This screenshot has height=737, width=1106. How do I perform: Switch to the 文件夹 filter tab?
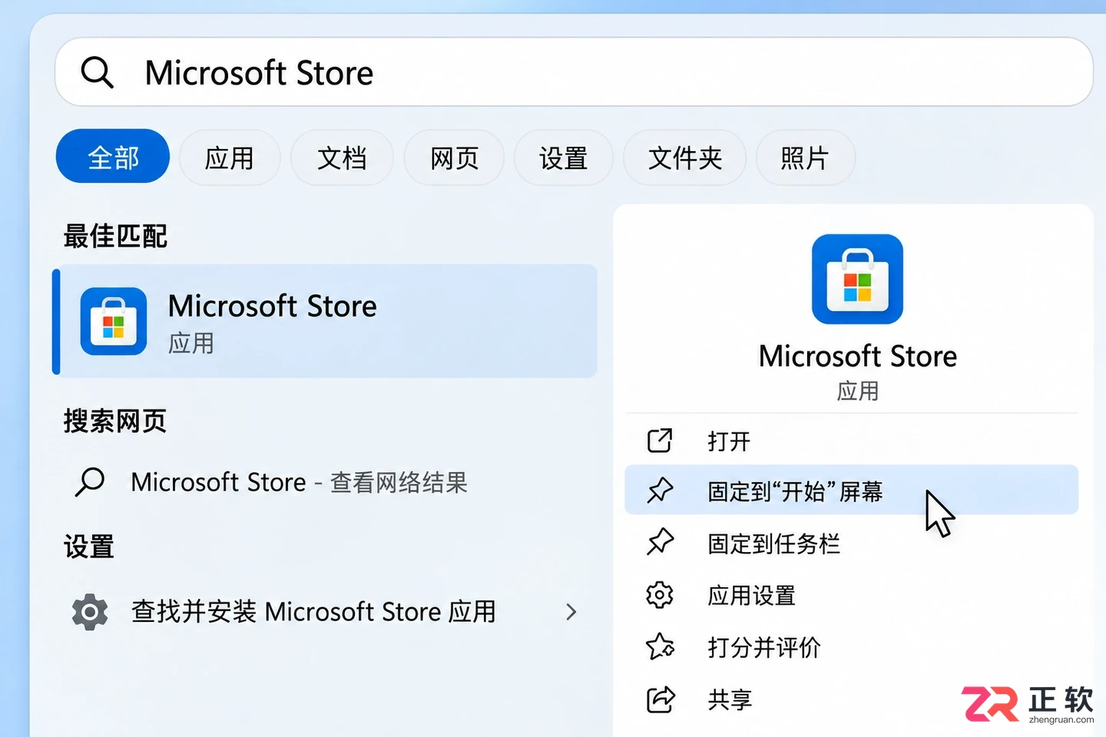684,157
